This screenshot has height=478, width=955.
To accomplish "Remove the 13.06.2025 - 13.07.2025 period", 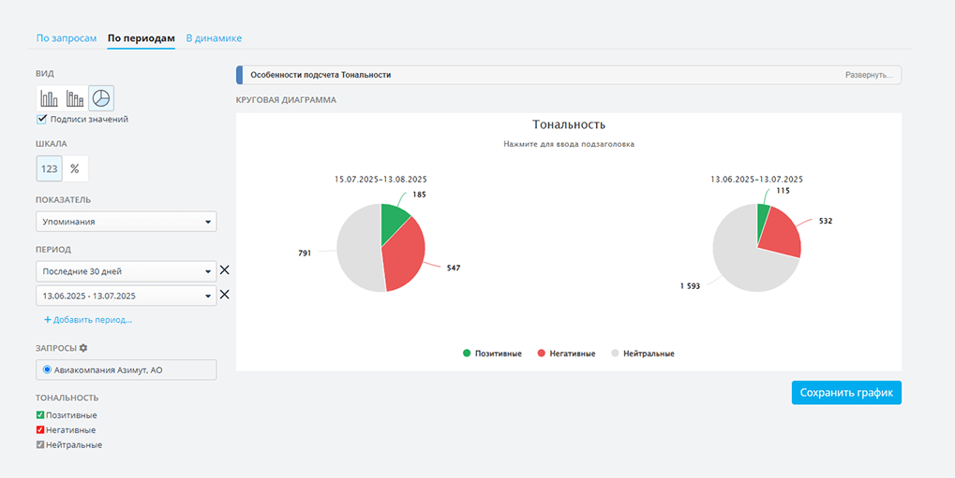I will tap(224, 296).
